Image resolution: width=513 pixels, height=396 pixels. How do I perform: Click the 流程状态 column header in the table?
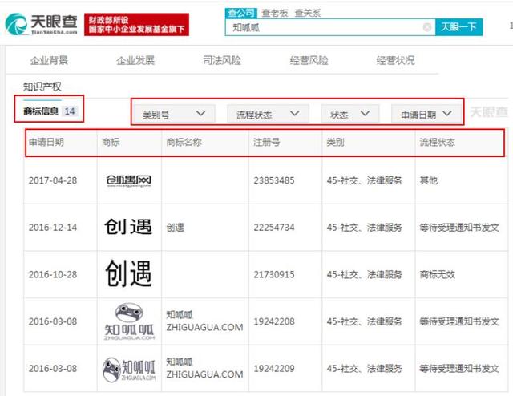[x=438, y=143]
